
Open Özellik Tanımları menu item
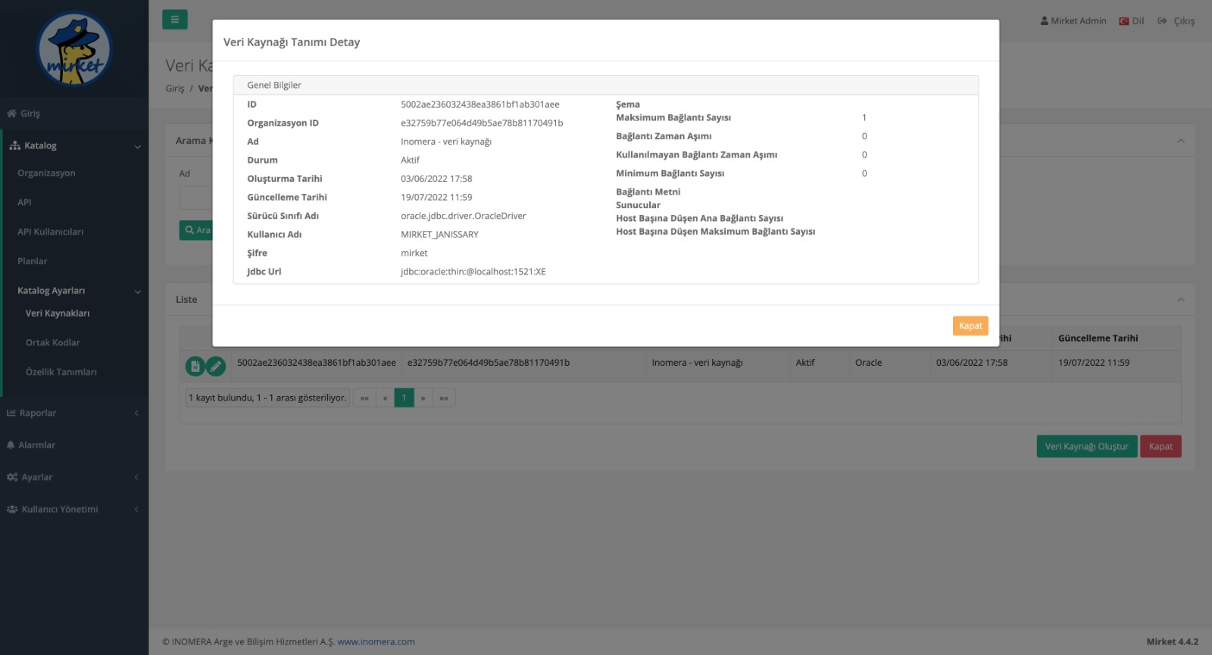tap(61, 373)
